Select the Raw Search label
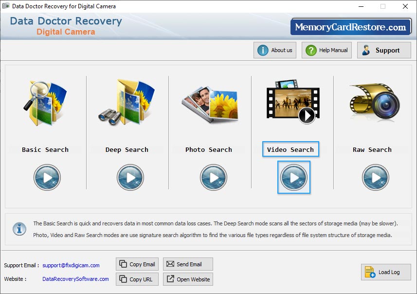417x294 pixels. point(372,149)
